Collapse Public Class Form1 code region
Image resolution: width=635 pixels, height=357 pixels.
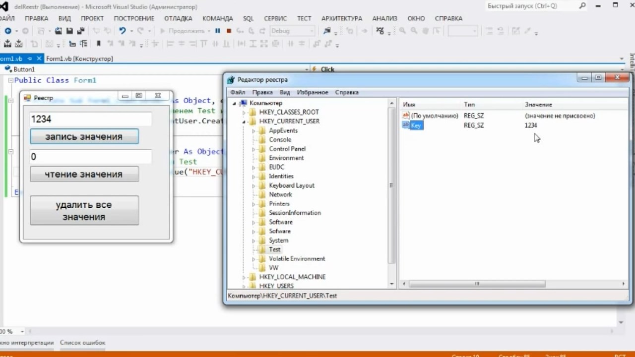[11, 80]
